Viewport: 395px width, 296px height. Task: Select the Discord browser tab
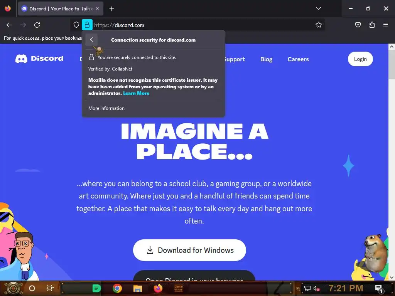tap(61, 9)
